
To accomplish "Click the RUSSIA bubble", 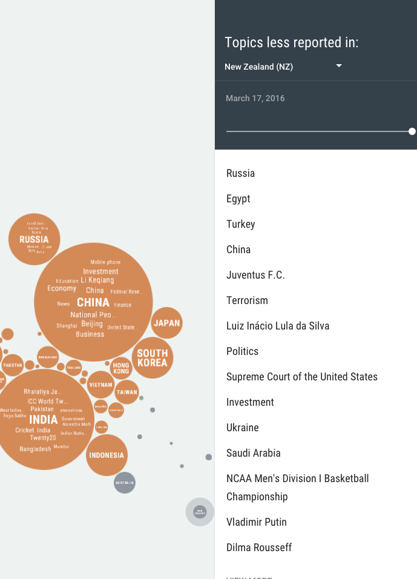I will pos(34,239).
